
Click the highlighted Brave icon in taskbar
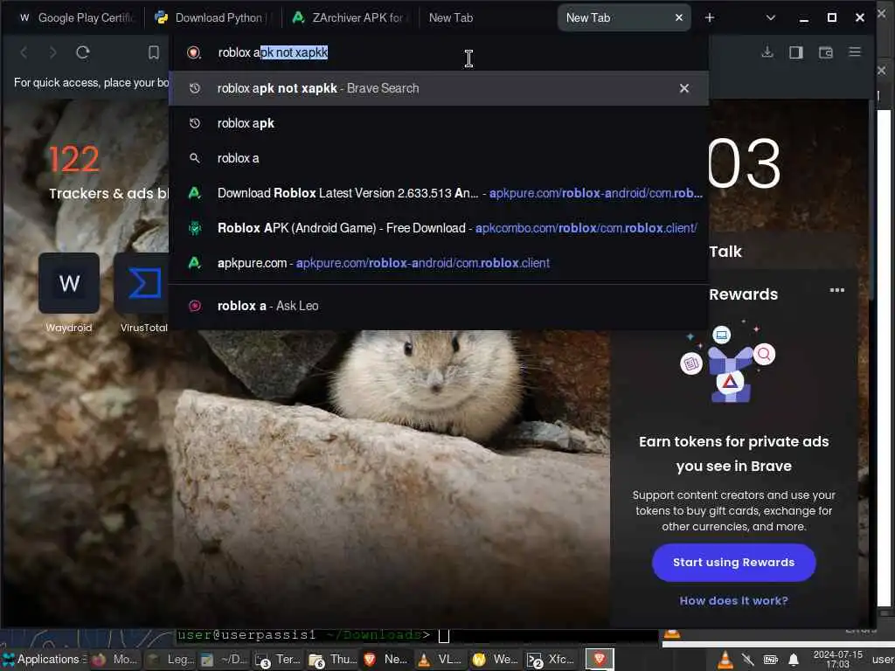click(x=599, y=660)
